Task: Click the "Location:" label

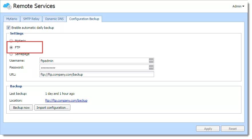Action: coord(16,100)
